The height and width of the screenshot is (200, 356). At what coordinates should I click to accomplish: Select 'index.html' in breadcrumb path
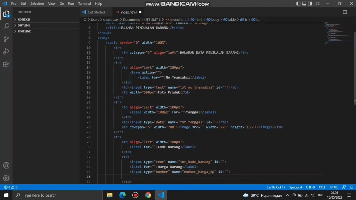click(x=178, y=19)
